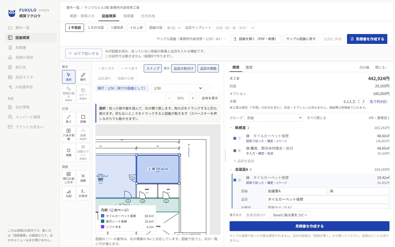Click the 人数 input showing 2
The height and width of the screenshot is (247, 395).
click(x=364, y=102)
